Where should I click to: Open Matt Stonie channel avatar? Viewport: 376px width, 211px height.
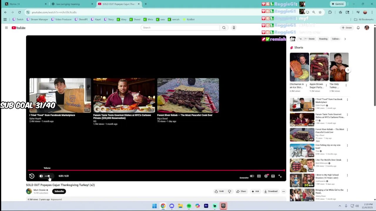(29, 191)
